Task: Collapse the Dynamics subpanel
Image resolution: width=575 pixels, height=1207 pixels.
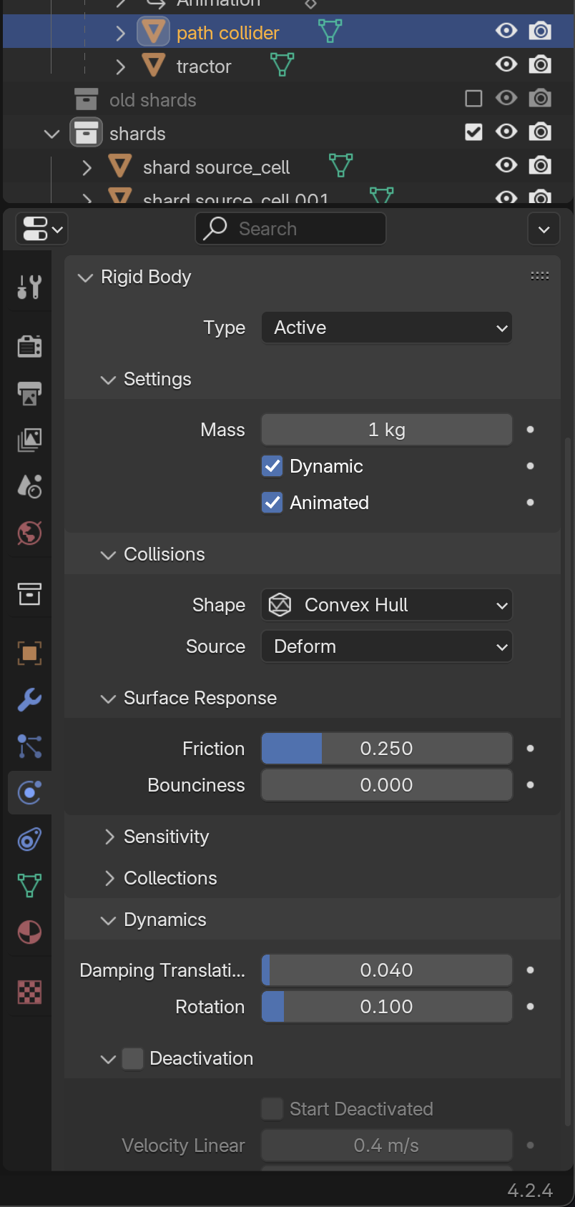Action: (108, 920)
